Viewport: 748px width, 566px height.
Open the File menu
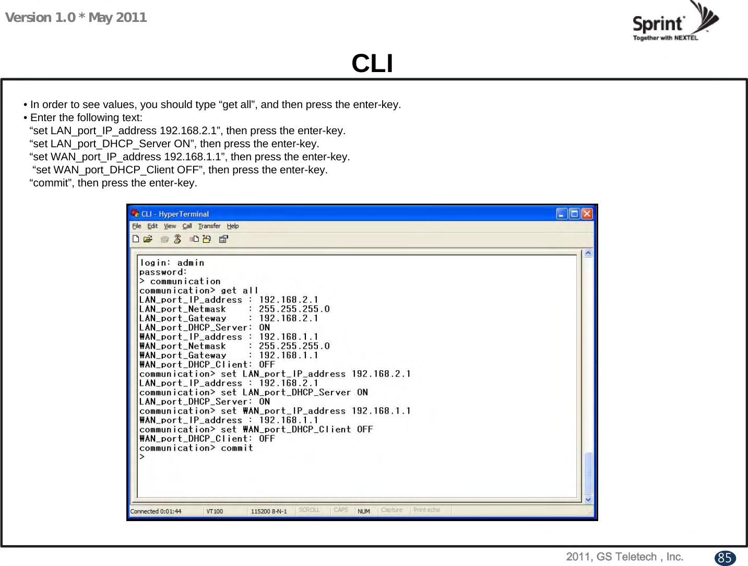(137, 226)
